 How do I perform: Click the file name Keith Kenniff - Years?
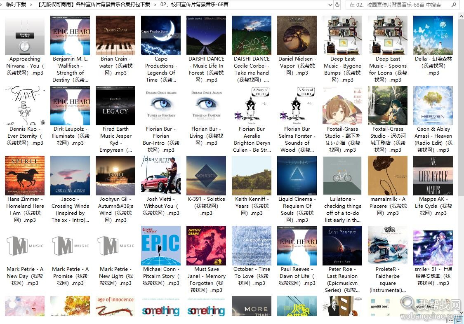coord(252,206)
